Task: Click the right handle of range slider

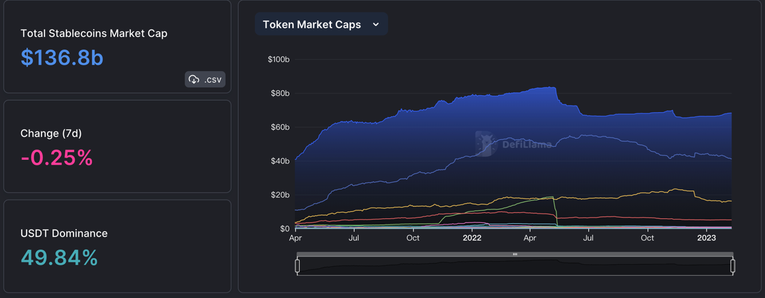Action: [x=732, y=265]
